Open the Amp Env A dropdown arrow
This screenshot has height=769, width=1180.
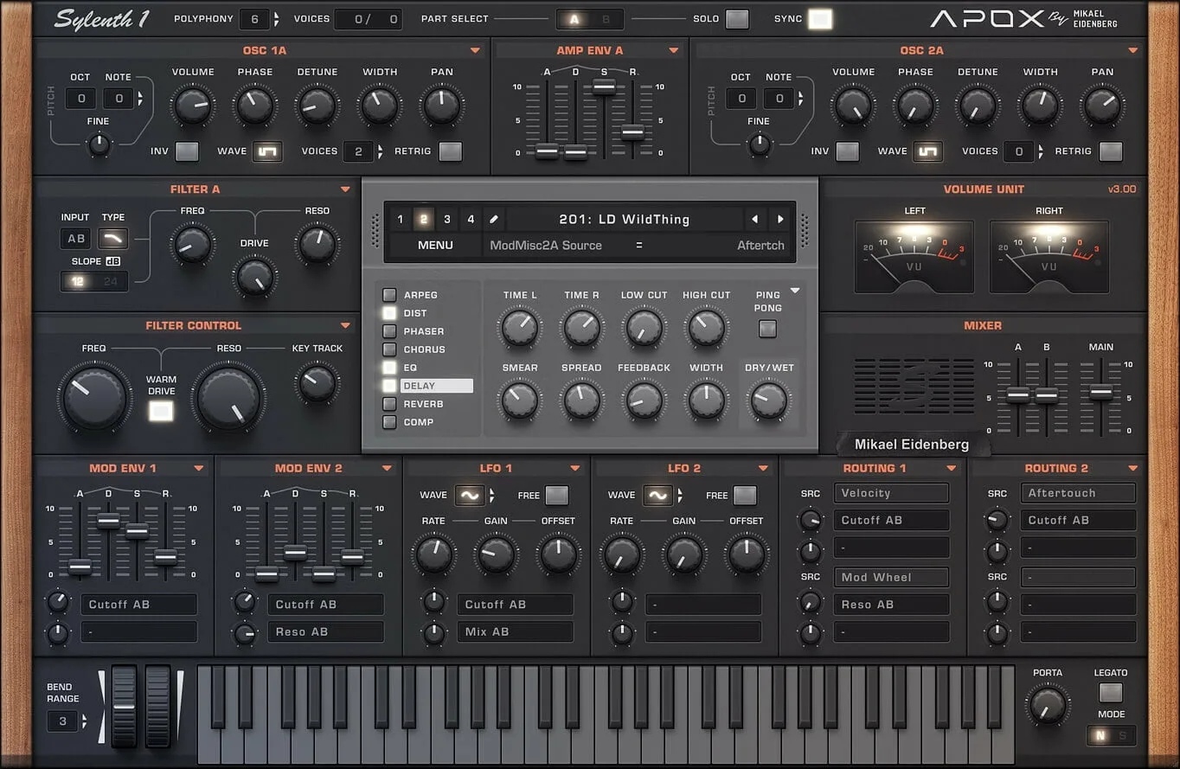[674, 51]
